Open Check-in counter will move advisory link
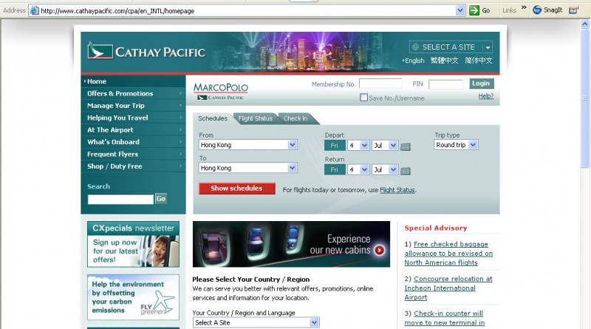The width and height of the screenshot is (591, 329). [445, 318]
